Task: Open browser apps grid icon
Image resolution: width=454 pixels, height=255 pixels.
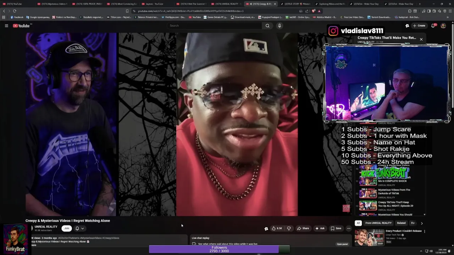Action: tap(4, 17)
